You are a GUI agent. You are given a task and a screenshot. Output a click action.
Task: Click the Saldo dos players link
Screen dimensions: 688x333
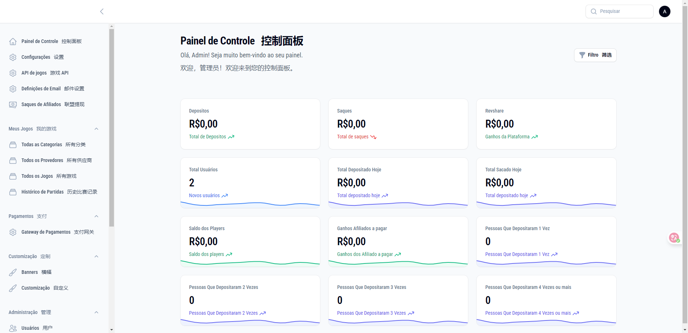click(206, 254)
